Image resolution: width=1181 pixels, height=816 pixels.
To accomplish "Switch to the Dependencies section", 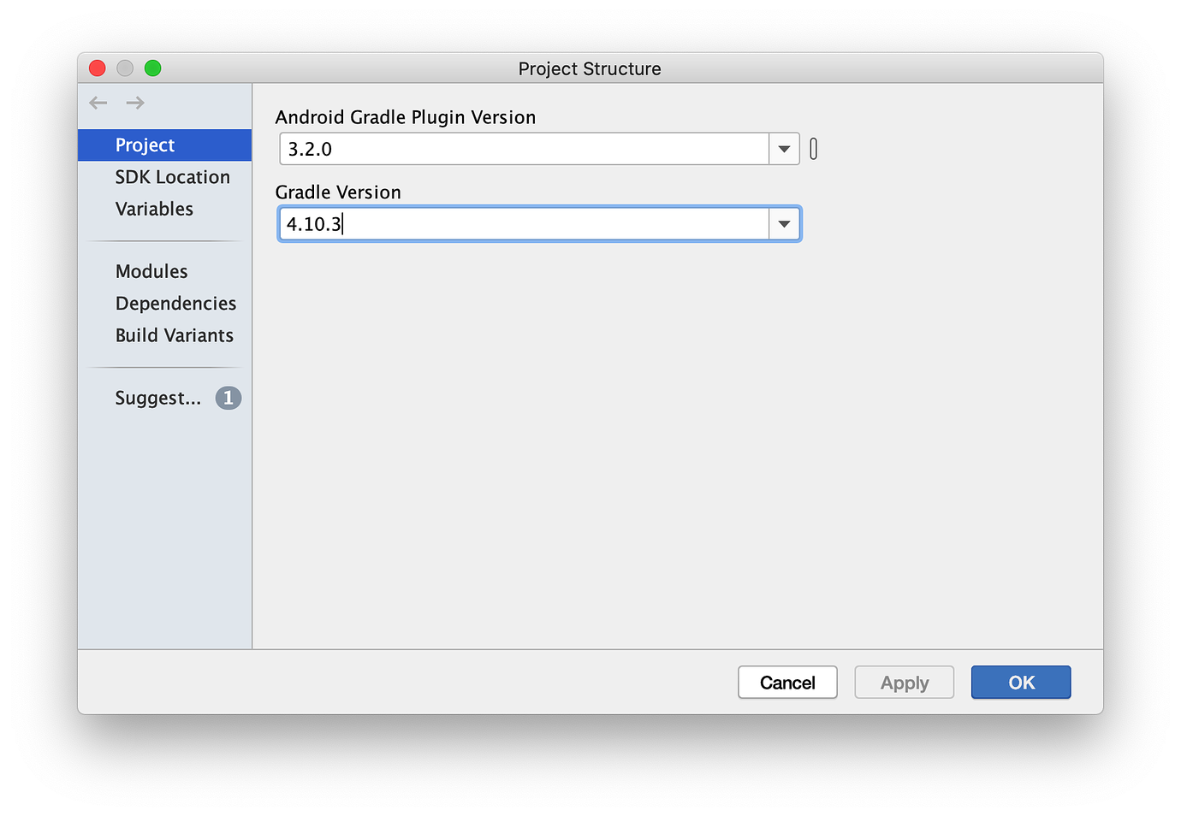I will pos(175,304).
